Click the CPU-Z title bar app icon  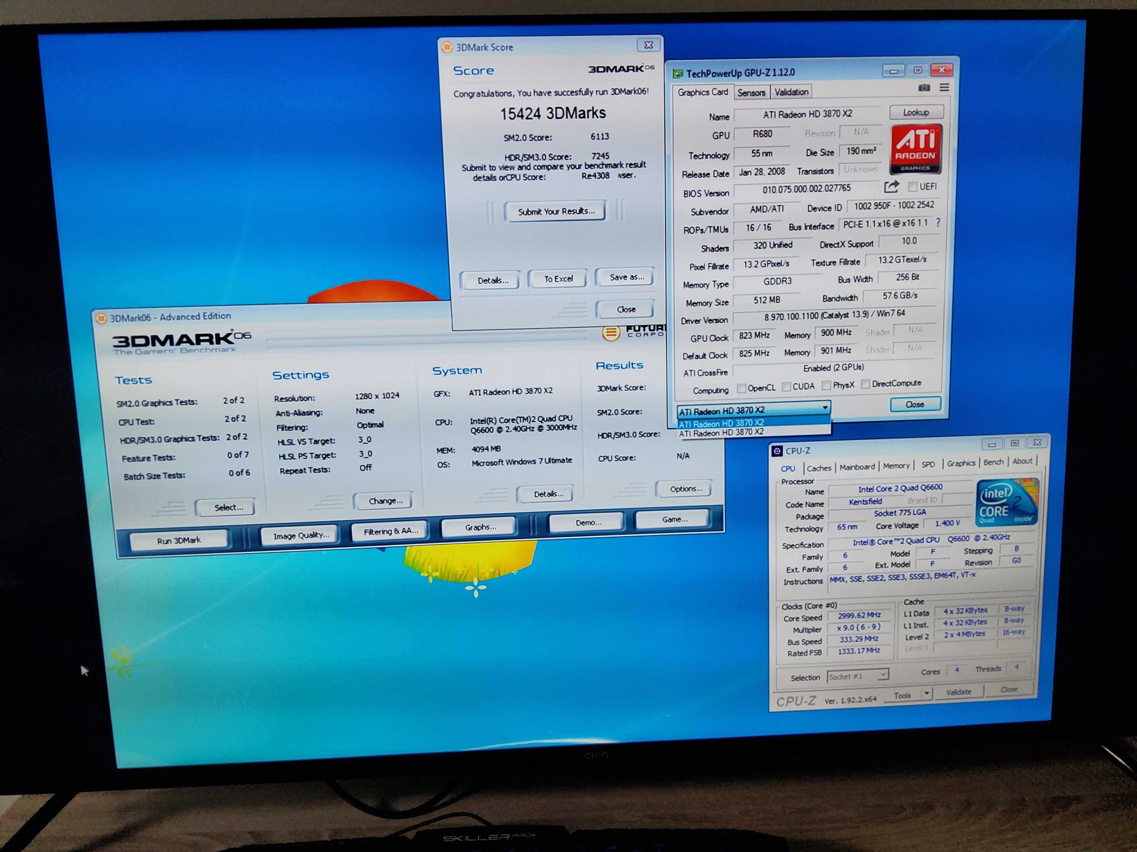tap(777, 451)
